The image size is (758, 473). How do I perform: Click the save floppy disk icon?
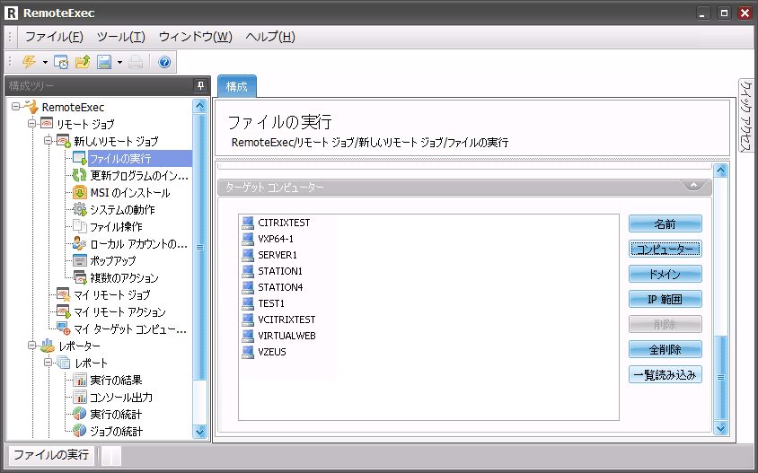(104, 62)
